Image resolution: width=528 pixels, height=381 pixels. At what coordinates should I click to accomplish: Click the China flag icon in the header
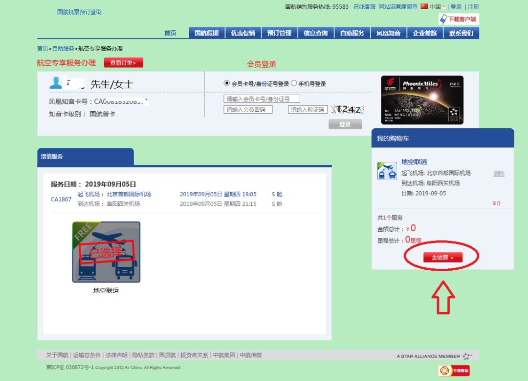pyautogui.click(x=423, y=7)
